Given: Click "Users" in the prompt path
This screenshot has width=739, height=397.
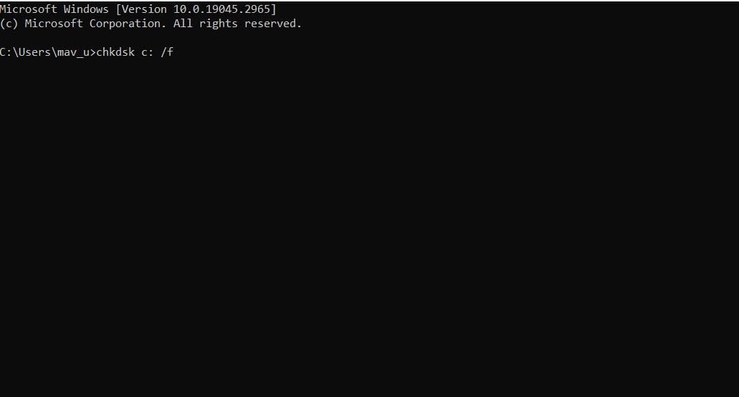Looking at the screenshot, I should [x=34, y=52].
